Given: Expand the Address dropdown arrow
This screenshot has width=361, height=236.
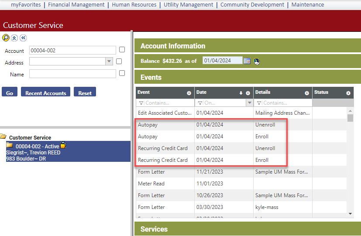Looking at the screenshot, I should pos(109,62).
